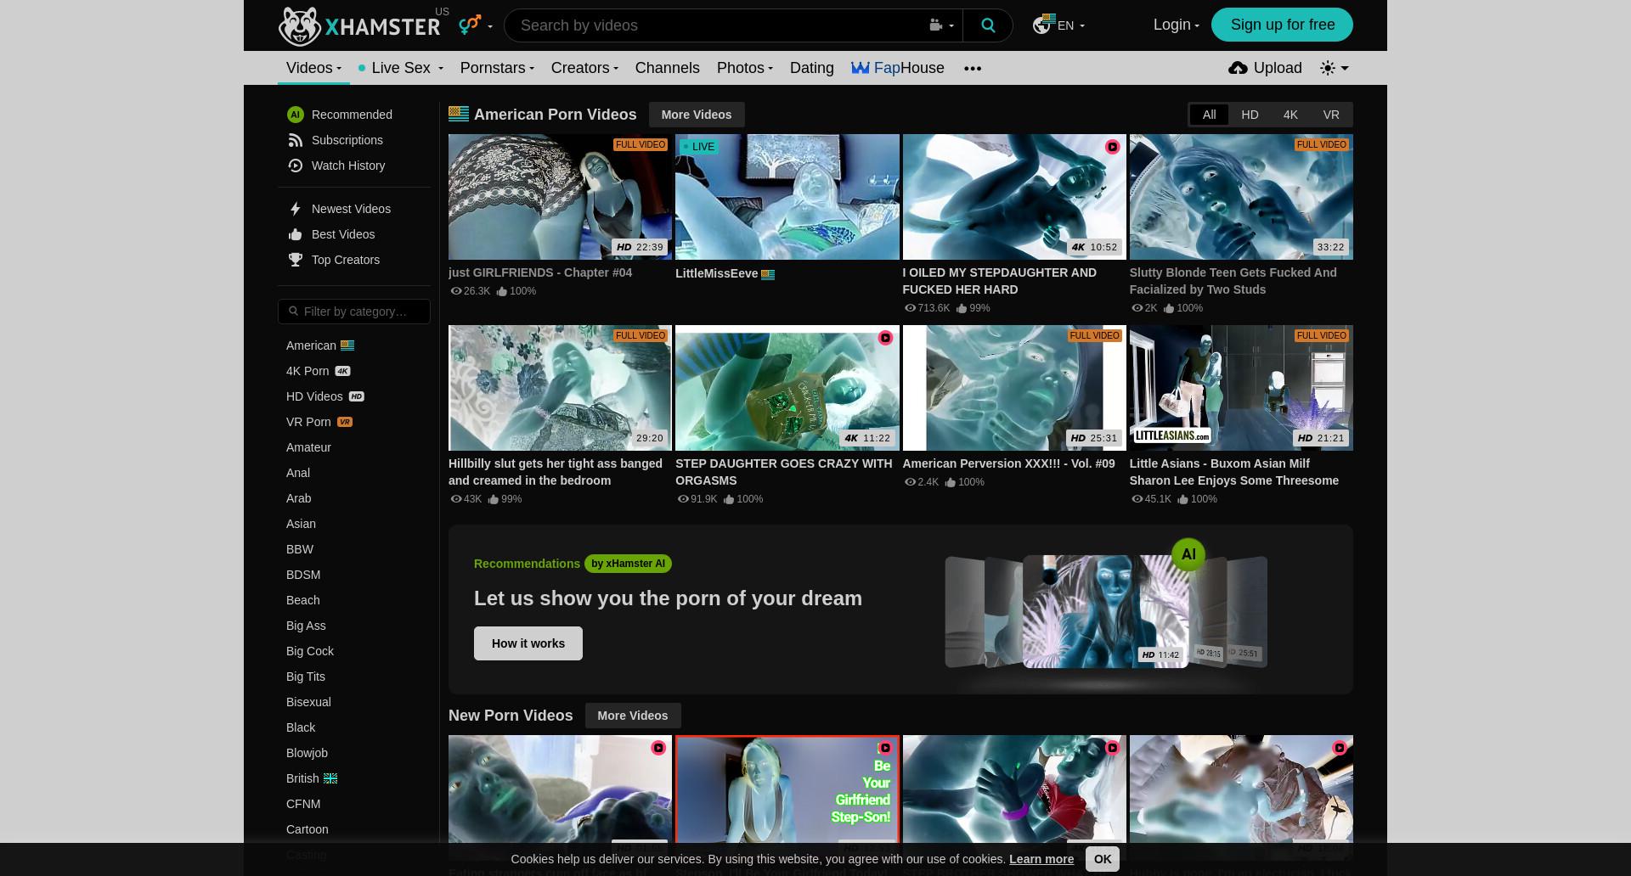Viewport: 1631px width, 876px height.
Task: Open the search type camera icon
Action: 935,25
